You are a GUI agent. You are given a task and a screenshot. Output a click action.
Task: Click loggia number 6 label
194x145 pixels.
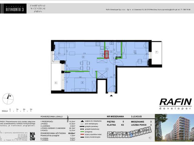click(x=56, y=83)
